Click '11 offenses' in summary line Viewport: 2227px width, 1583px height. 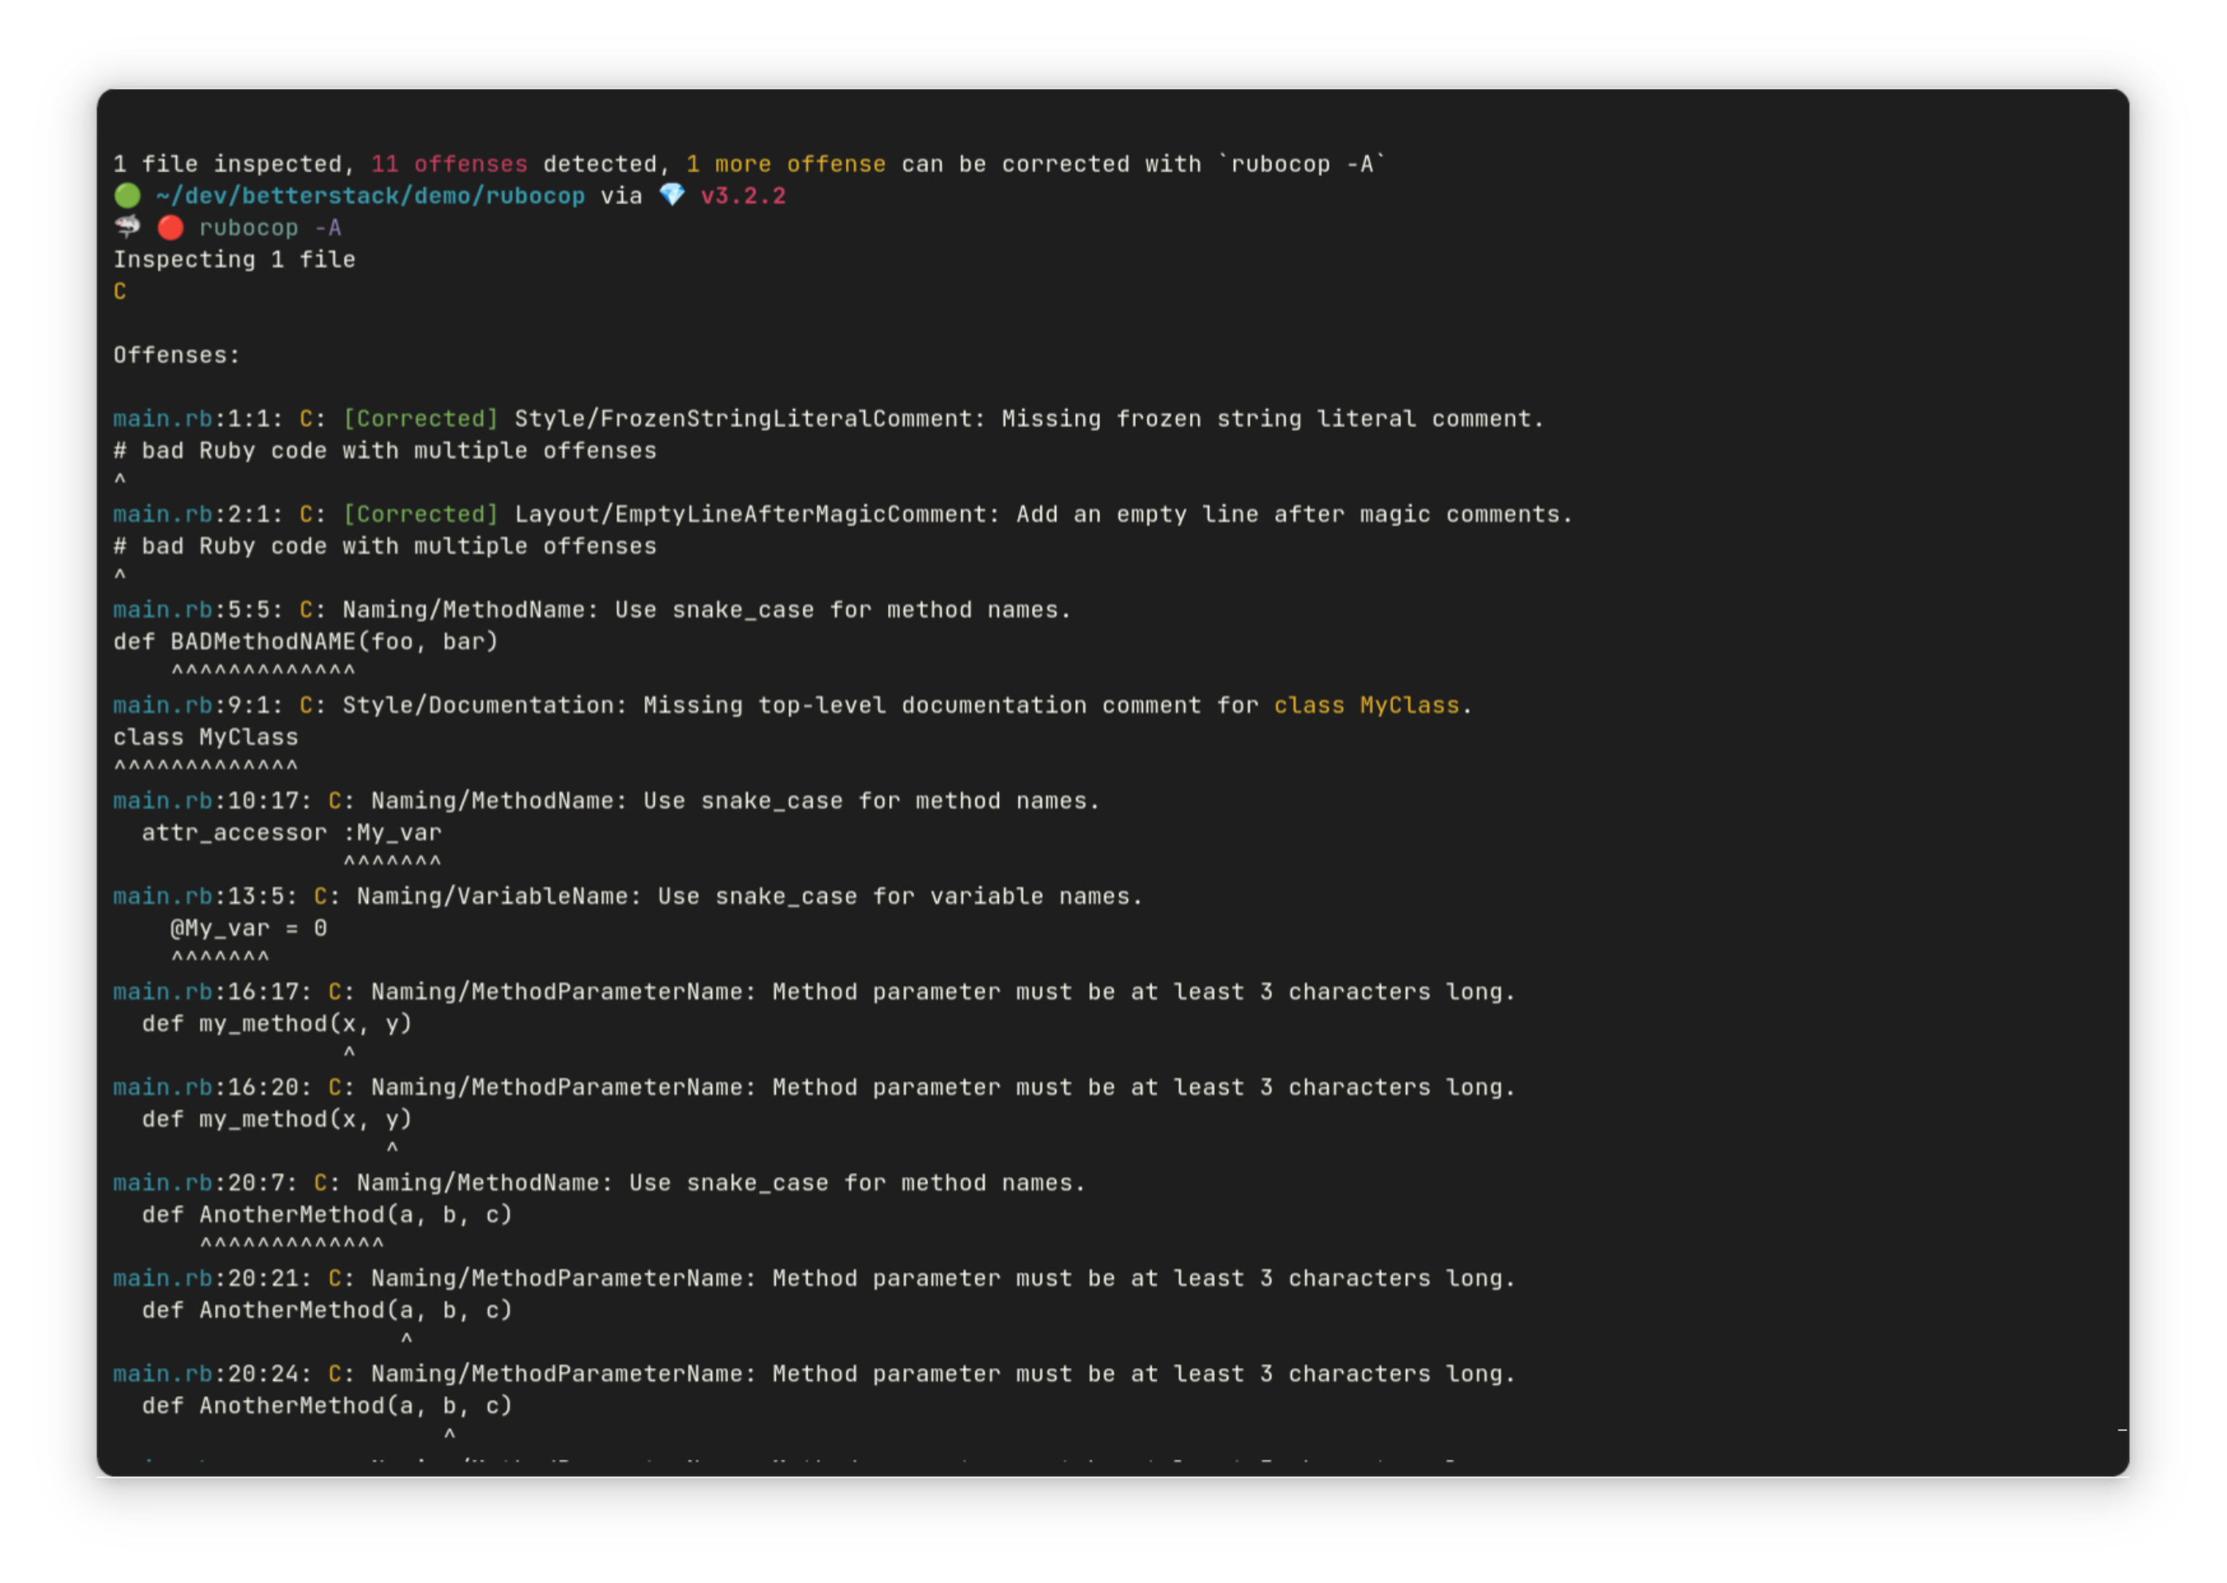(x=449, y=164)
